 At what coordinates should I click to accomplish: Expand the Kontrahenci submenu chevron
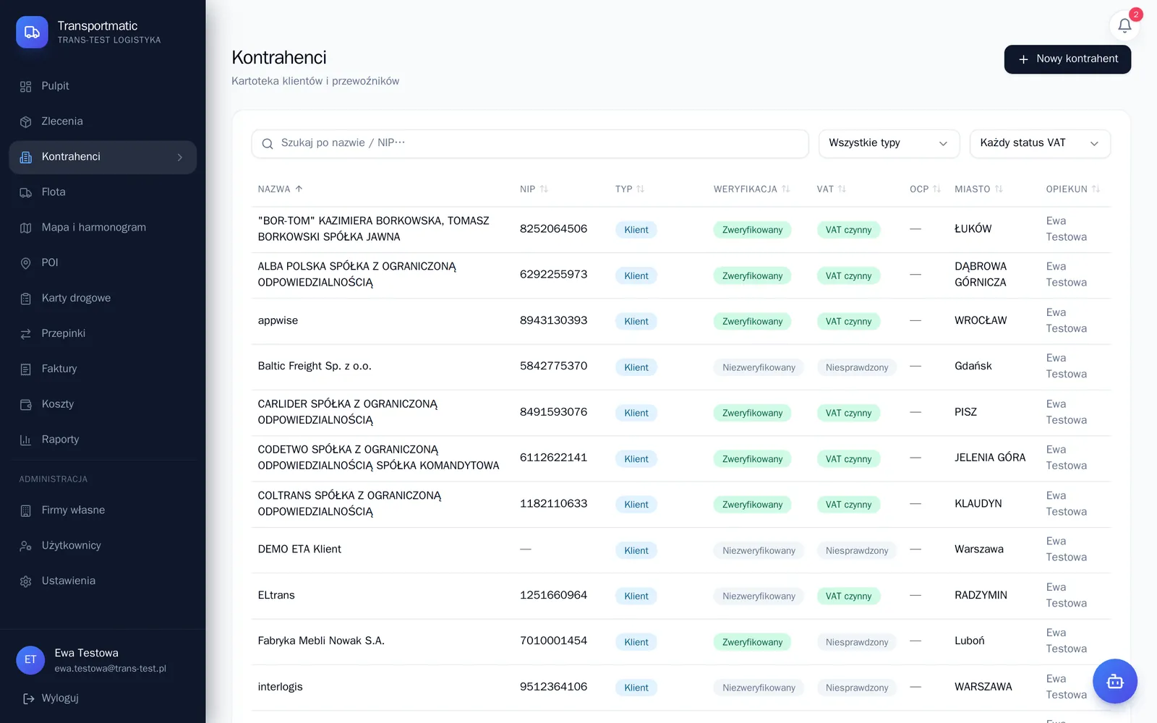click(180, 157)
